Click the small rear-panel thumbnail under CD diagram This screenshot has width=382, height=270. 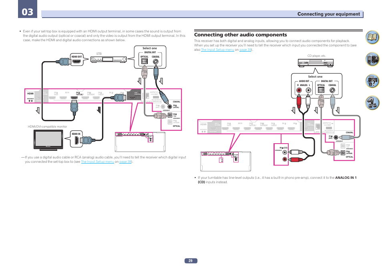(225, 162)
